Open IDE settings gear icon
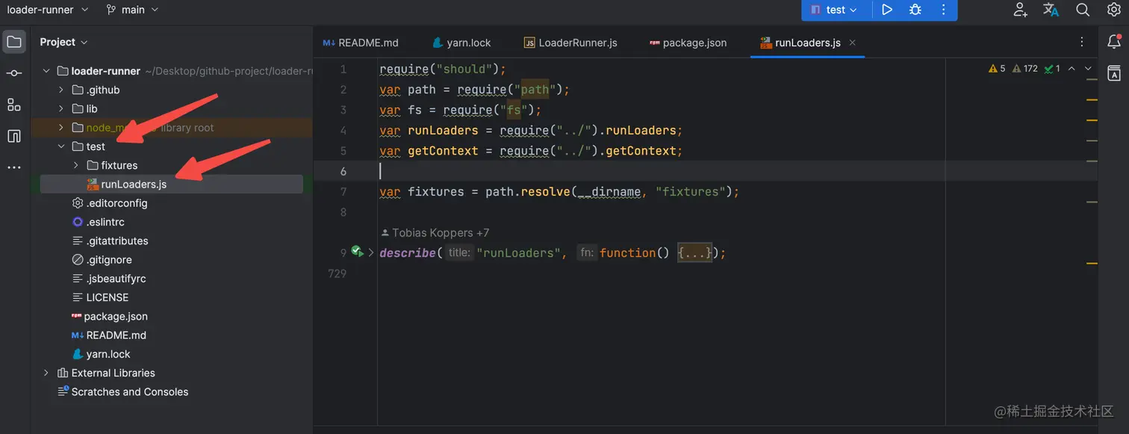The image size is (1129, 434). tap(1113, 10)
